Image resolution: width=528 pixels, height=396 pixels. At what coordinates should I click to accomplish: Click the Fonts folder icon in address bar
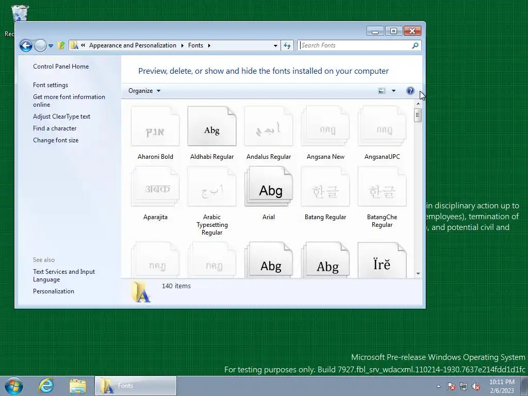pos(74,45)
